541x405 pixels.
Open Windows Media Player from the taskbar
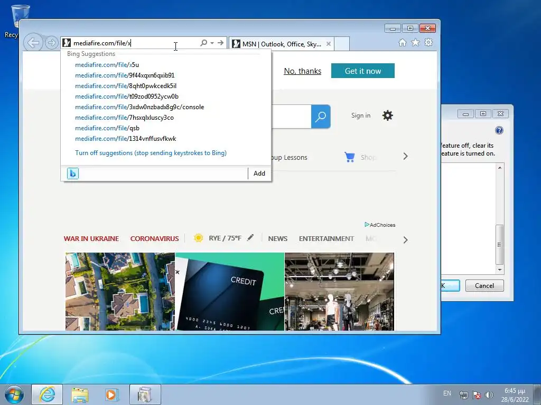click(x=112, y=394)
